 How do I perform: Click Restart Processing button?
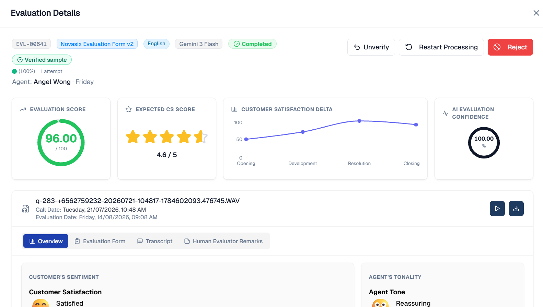coord(441,47)
